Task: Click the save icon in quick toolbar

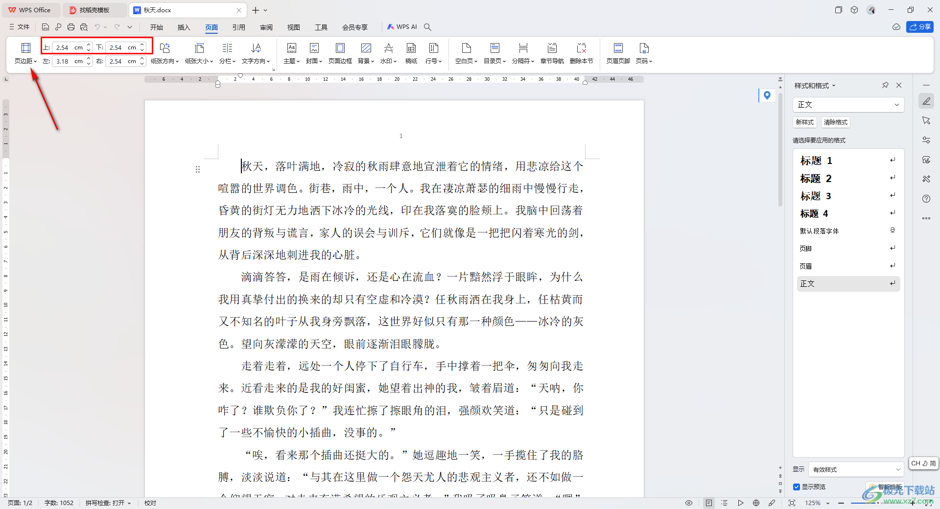Action: click(x=46, y=27)
